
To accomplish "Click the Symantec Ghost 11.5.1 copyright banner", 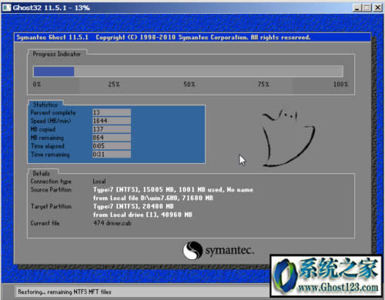I will [x=163, y=38].
